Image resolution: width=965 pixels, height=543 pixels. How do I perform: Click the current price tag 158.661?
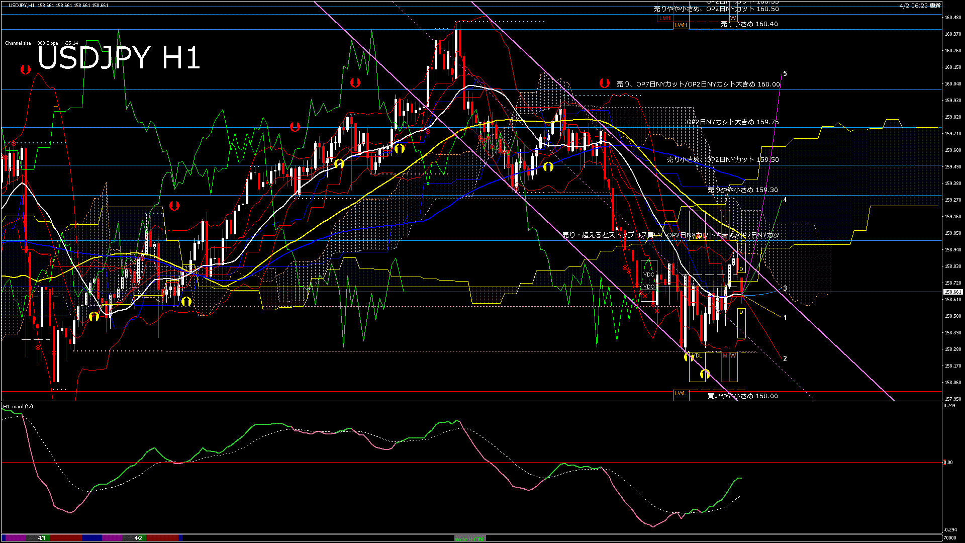[x=952, y=292]
